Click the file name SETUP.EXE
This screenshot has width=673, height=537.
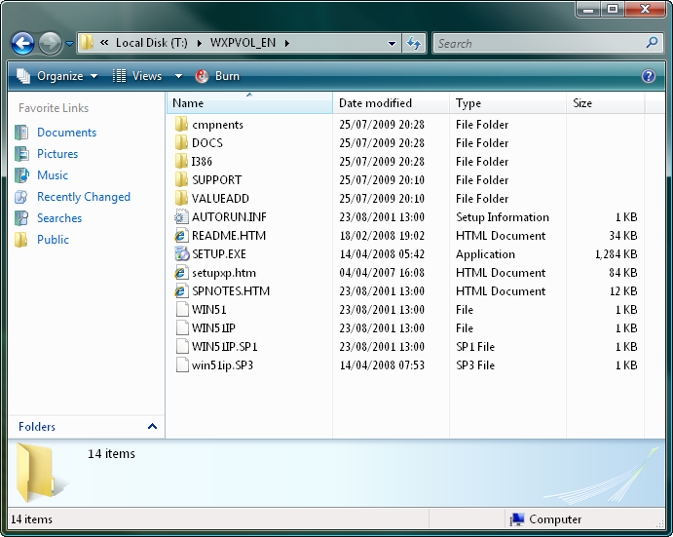click(x=219, y=254)
